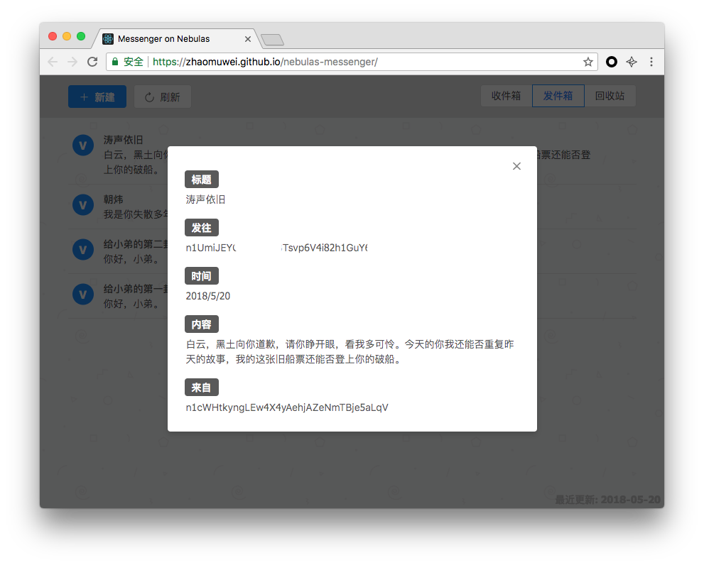704x565 pixels.
Task: Click the 发往 label in dialog
Action: pyautogui.click(x=202, y=228)
